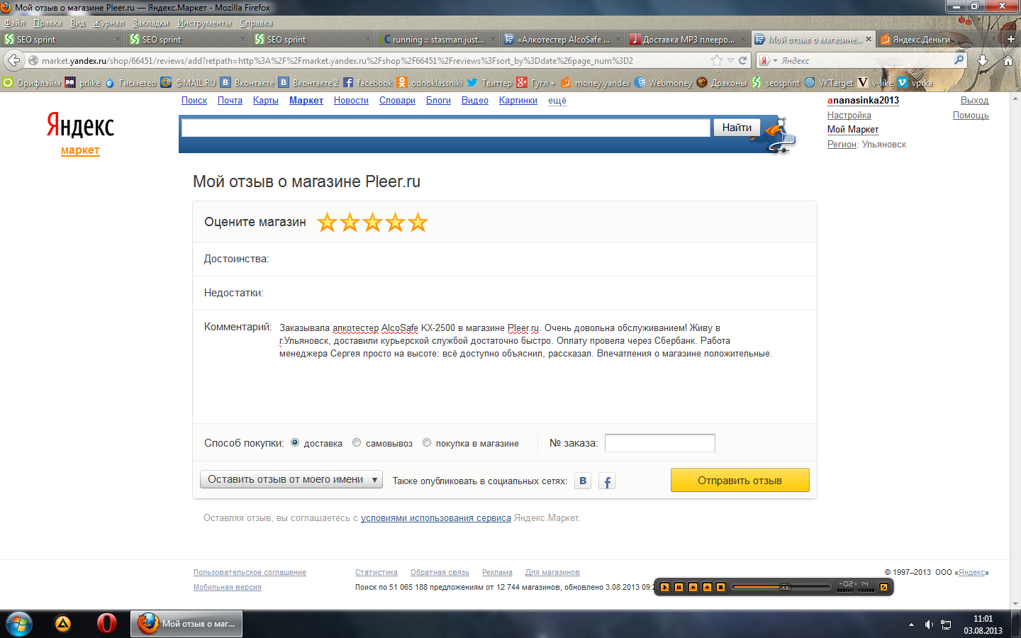Screen dimensions: 1021x638
Task: Switch to the Яндекс.Деньги tab
Action: 939,39
